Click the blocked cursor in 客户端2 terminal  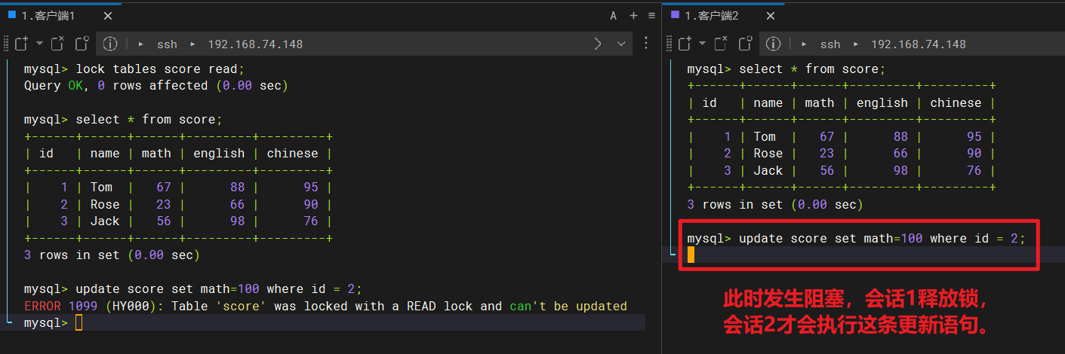[x=691, y=255]
